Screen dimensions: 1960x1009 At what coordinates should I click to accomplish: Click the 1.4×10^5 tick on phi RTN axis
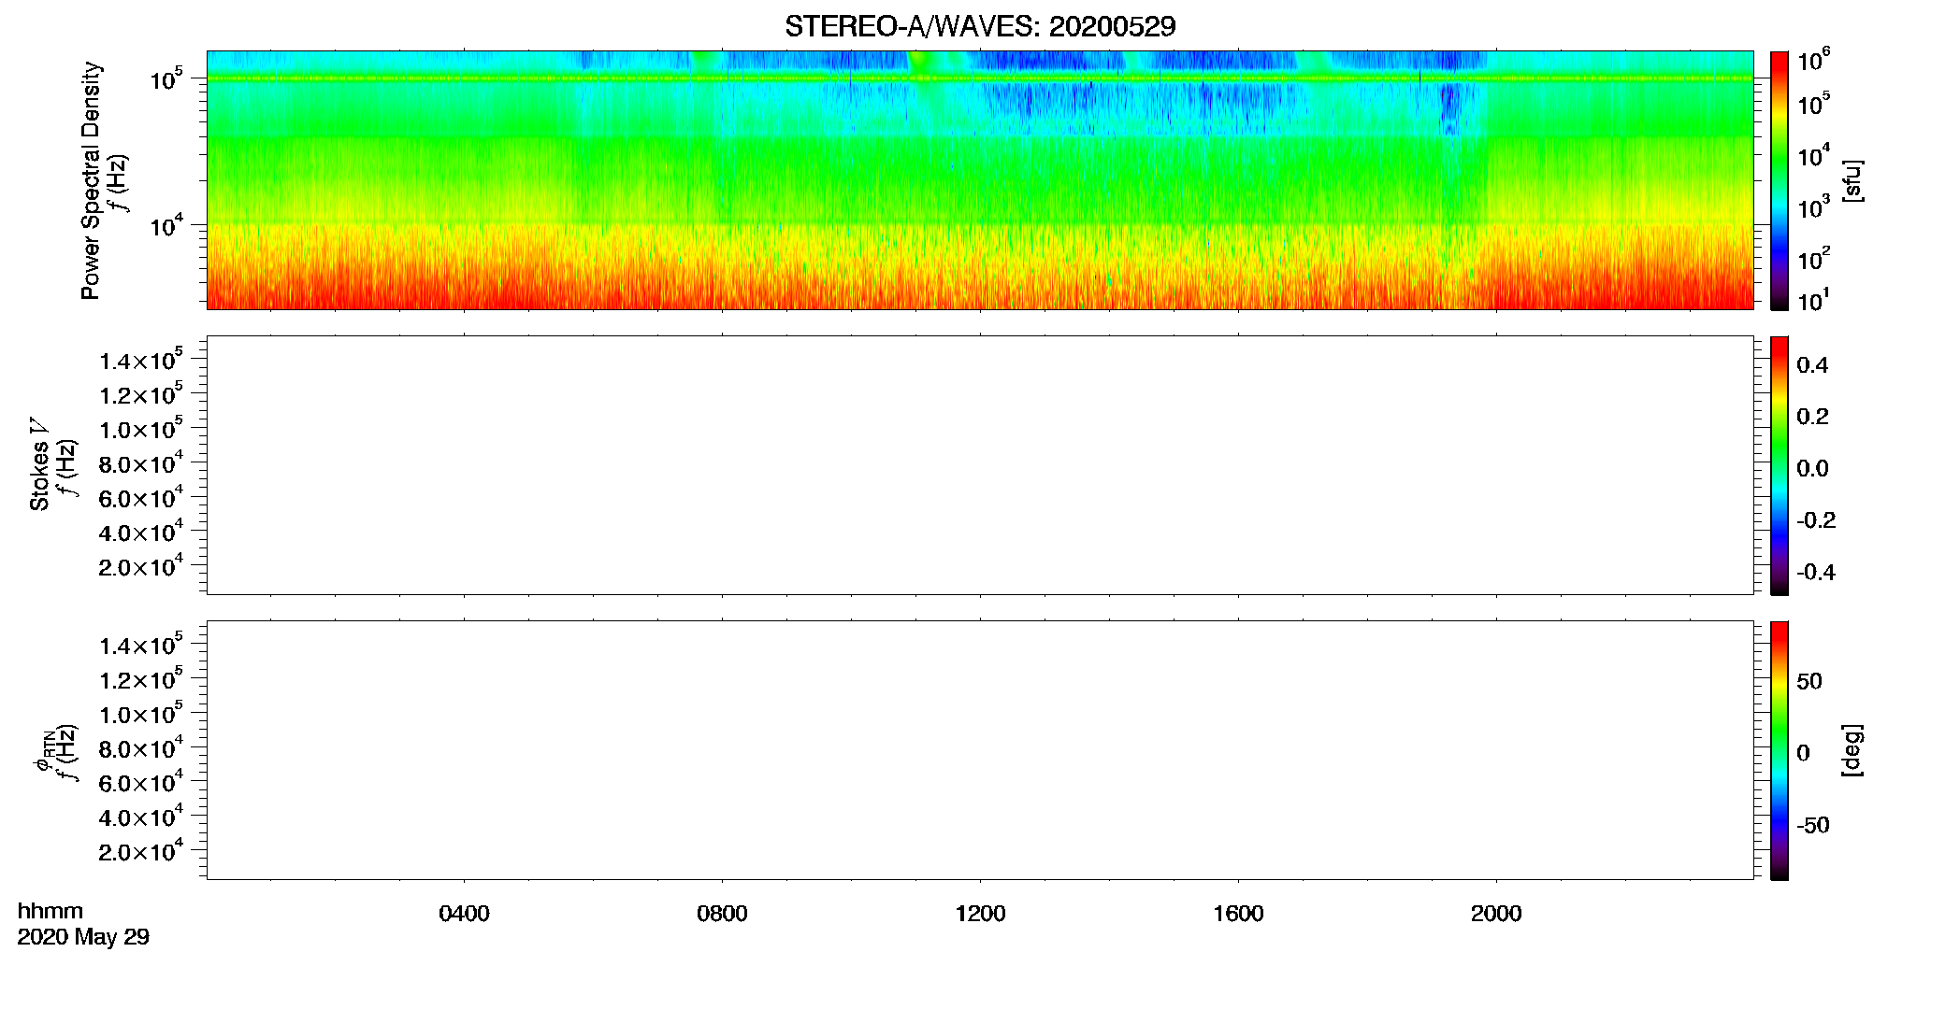(x=141, y=645)
